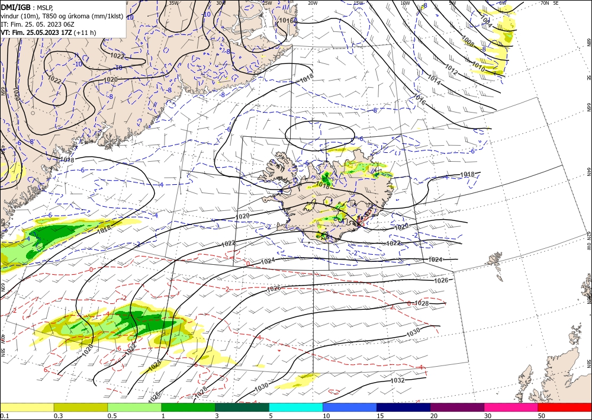Pick the light green 0.5–1 mm legend swatch
The image size is (592, 420).
(134, 407)
